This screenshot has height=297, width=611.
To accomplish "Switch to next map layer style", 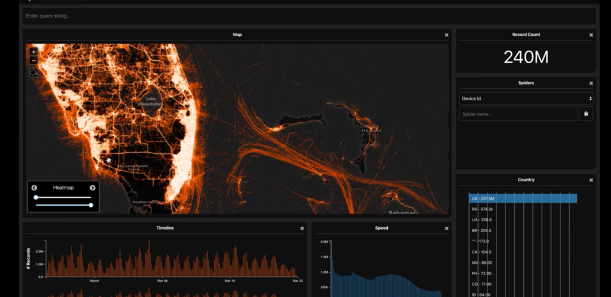I will pyautogui.click(x=92, y=188).
